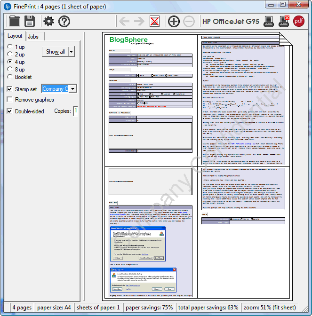
Task: Click Show all button
Action: 55,52
